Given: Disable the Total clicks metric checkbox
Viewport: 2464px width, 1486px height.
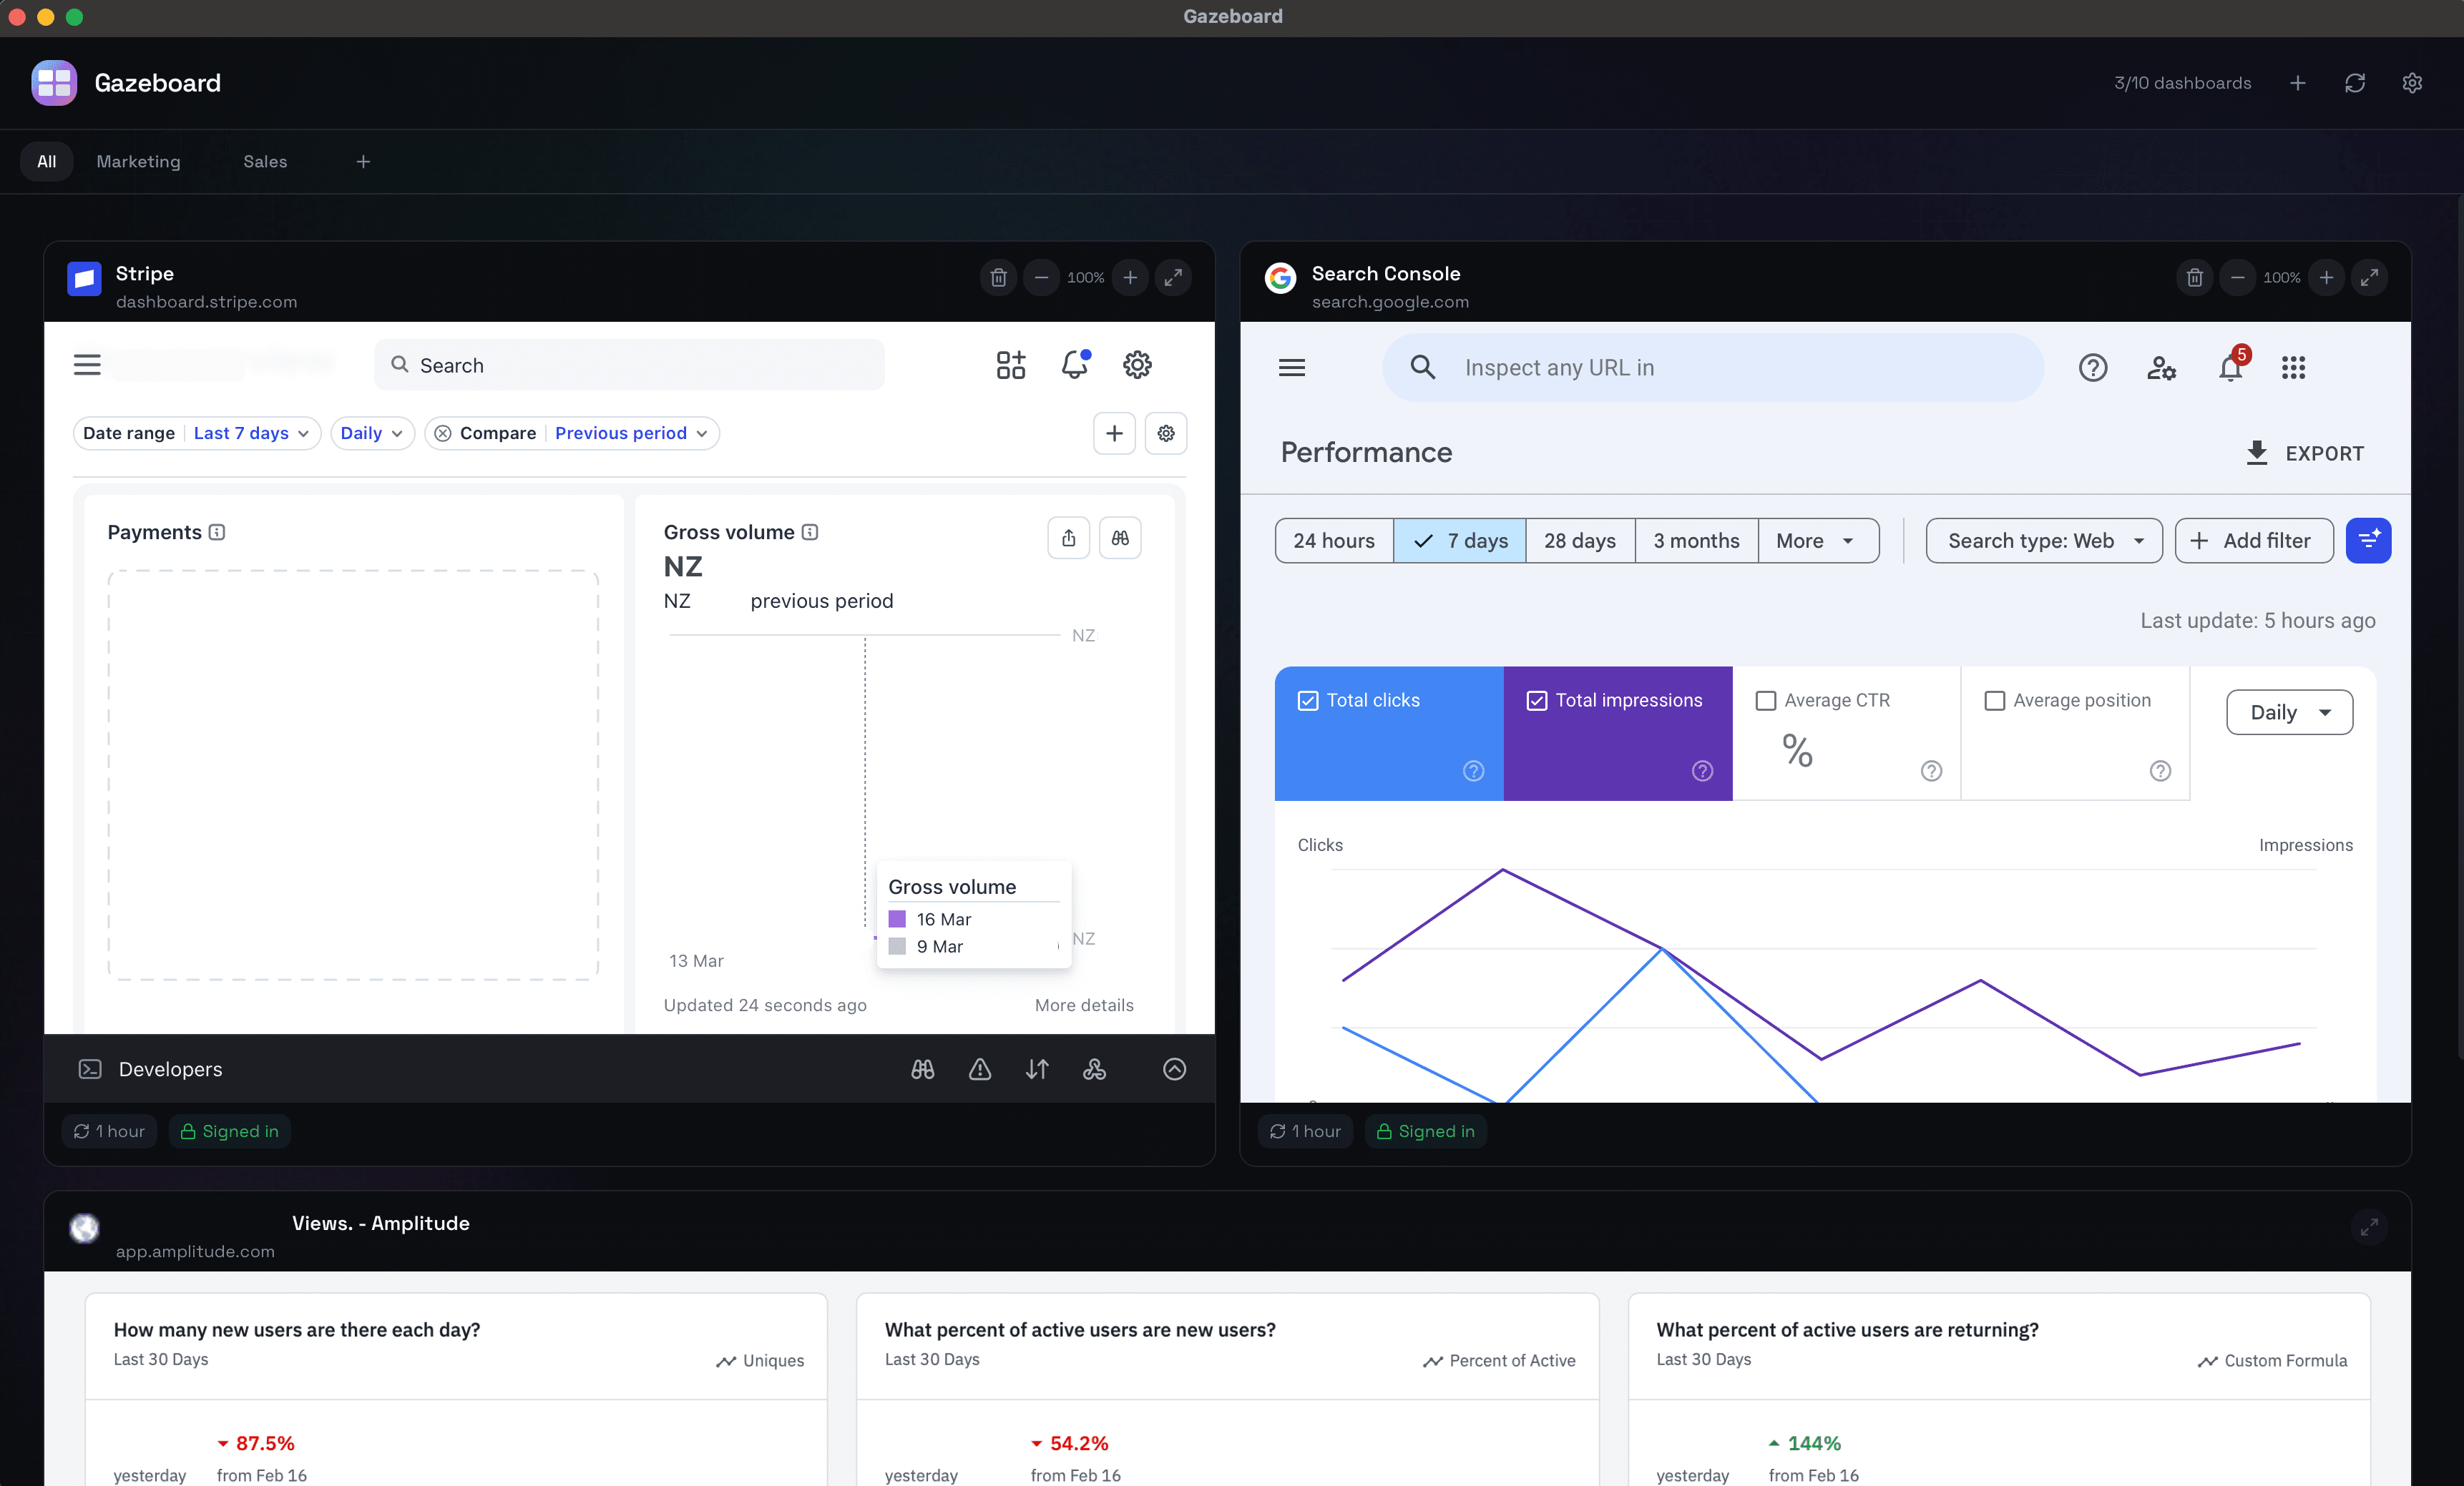Looking at the screenshot, I should (1309, 701).
